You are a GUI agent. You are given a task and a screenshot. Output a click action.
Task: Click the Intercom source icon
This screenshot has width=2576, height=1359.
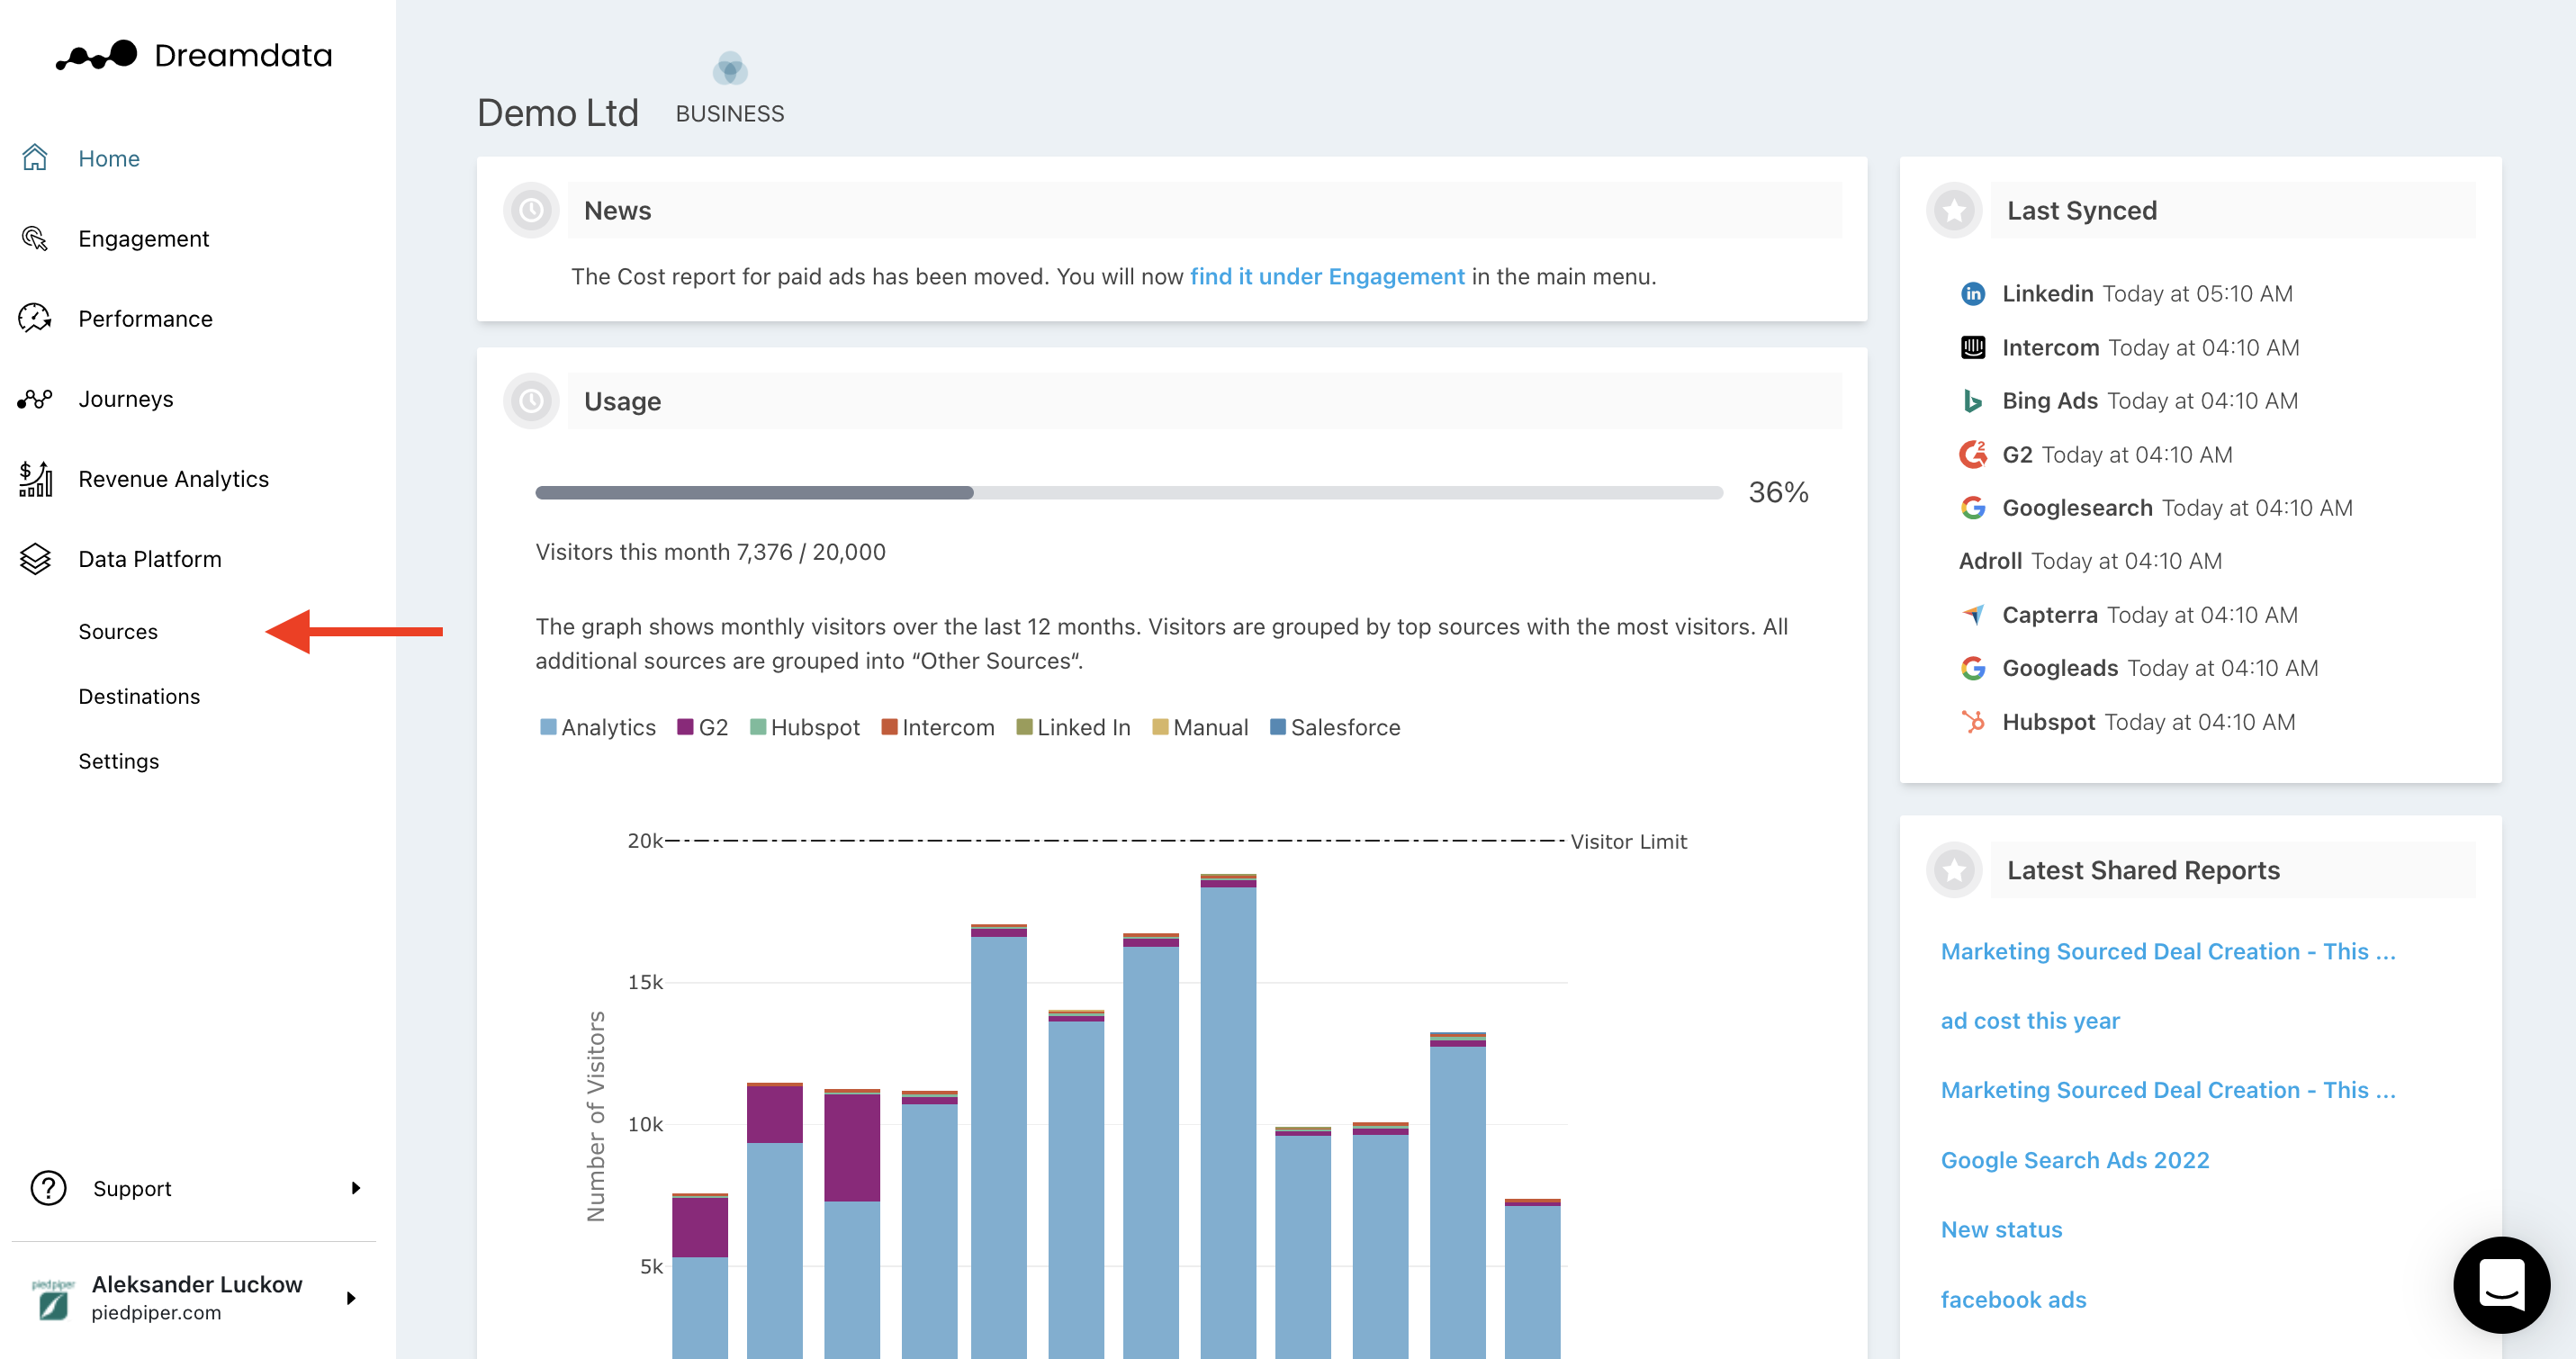click(x=1972, y=347)
